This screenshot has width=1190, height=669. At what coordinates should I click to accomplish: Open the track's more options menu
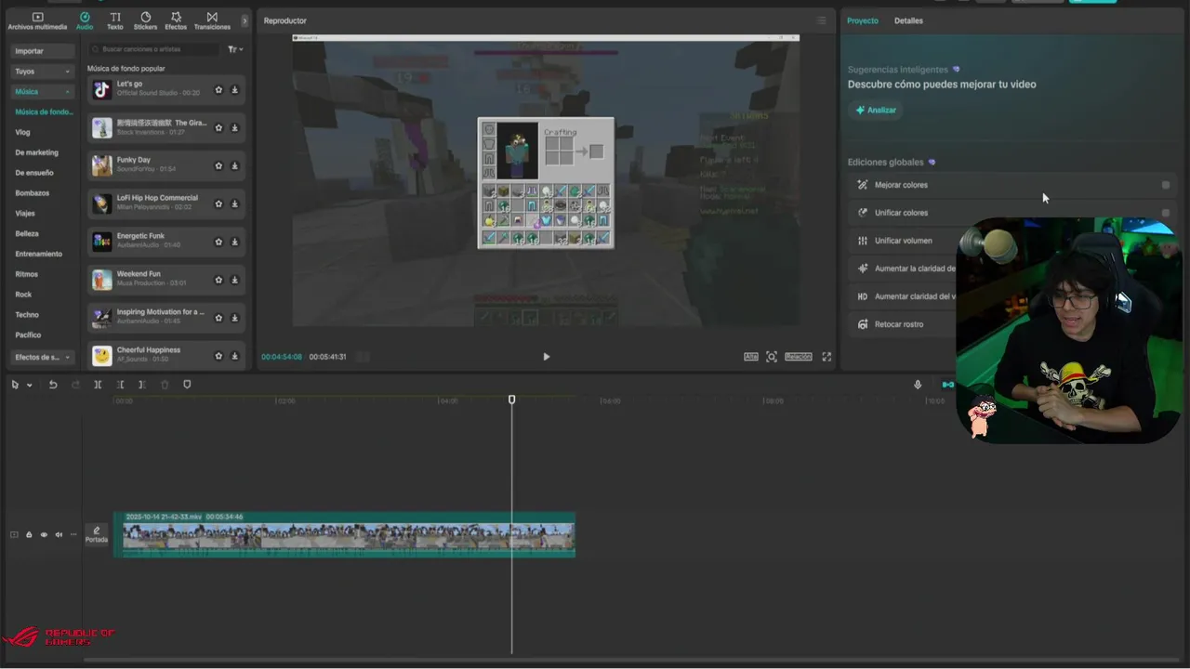click(73, 534)
